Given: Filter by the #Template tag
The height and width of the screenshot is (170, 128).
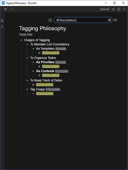Looking at the screenshot, I should pyautogui.click(x=53, y=89).
